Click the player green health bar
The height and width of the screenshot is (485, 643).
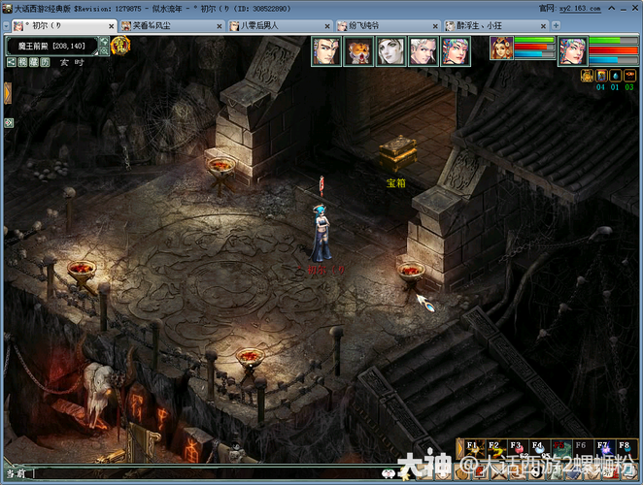[x=613, y=40]
